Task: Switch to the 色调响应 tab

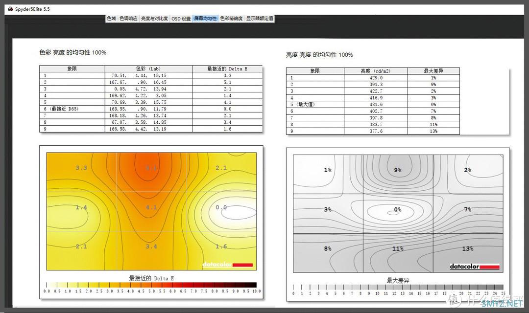Action: coord(128,19)
